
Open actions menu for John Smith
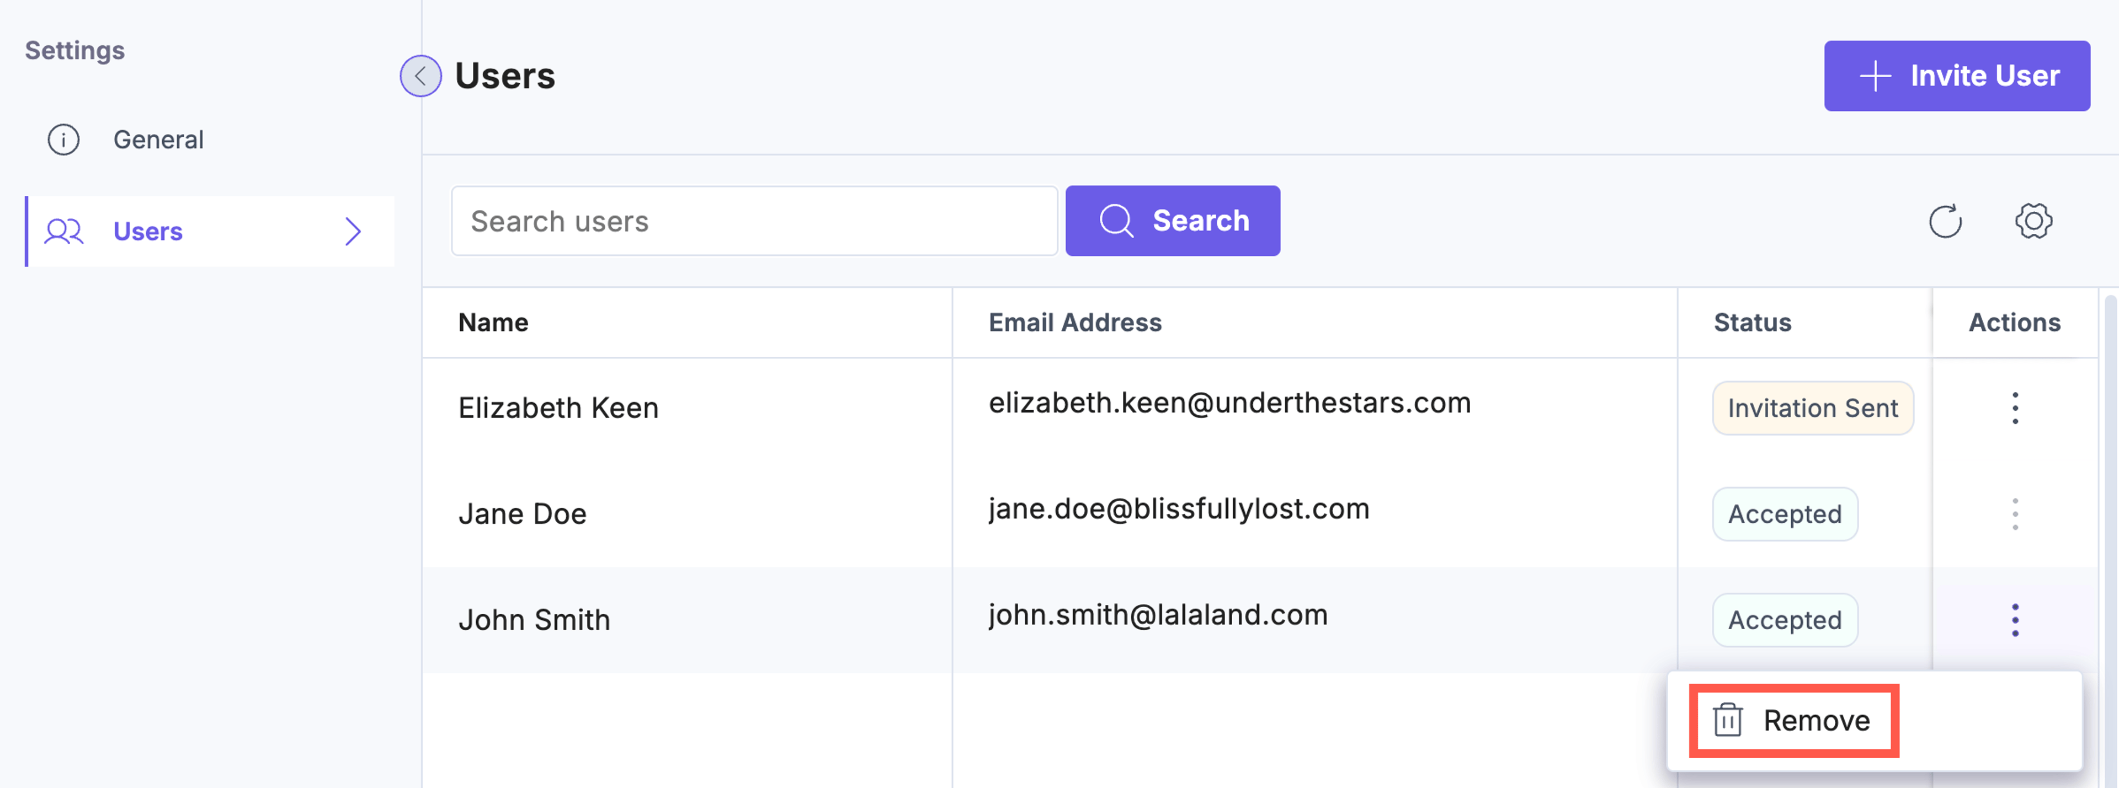pyautogui.click(x=2015, y=620)
